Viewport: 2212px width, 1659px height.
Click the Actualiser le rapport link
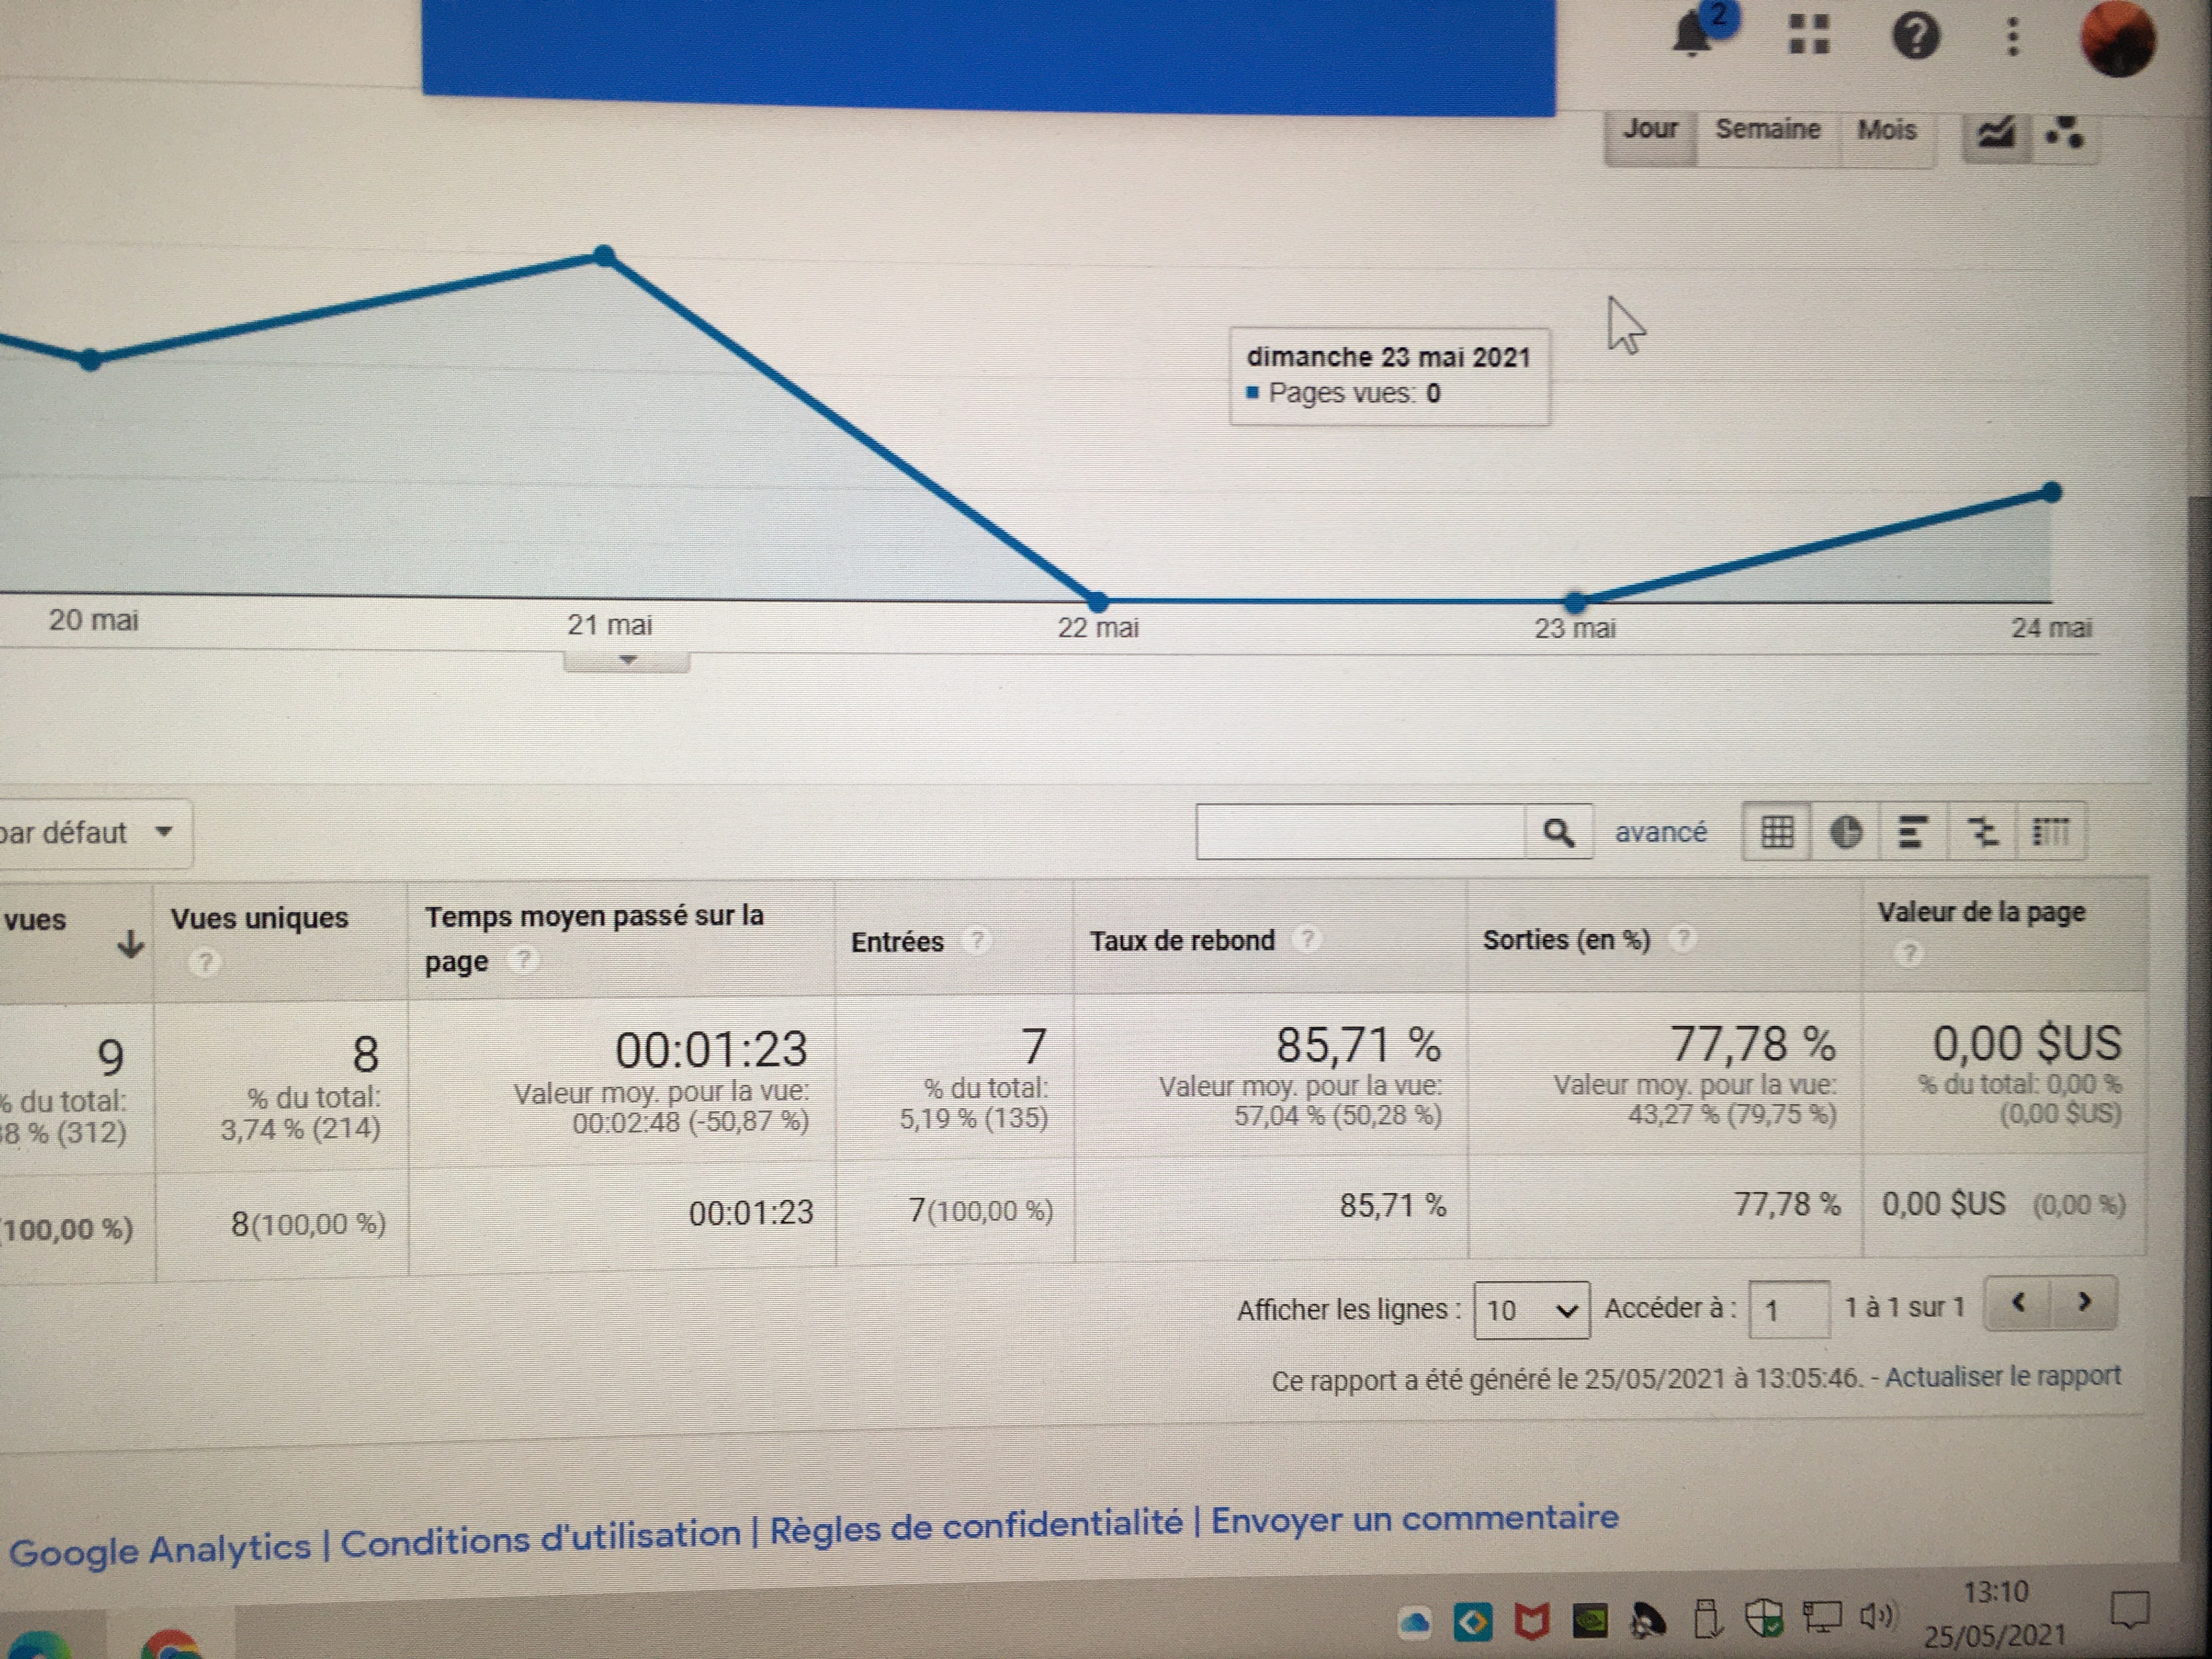coord(2002,1377)
